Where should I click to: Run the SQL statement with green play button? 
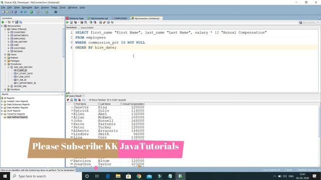pyautogui.click(x=67, y=22)
